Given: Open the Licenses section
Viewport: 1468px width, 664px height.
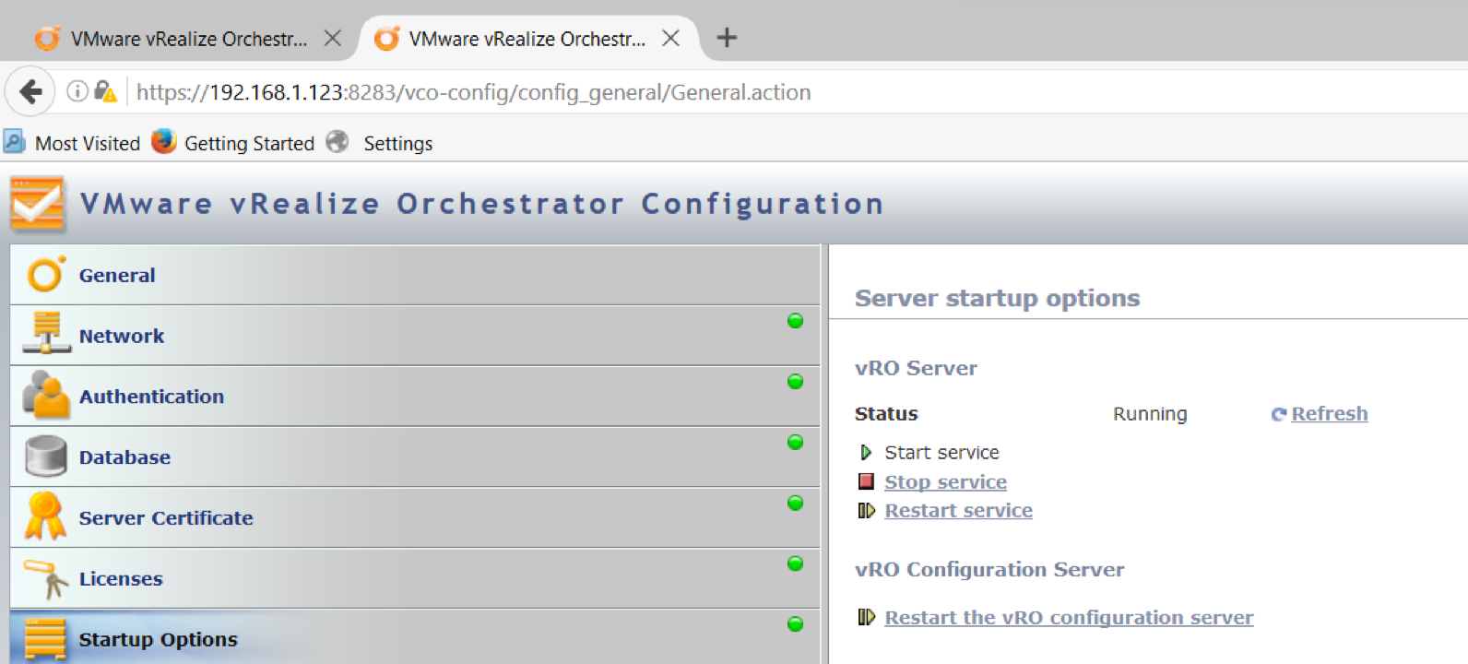Looking at the screenshot, I should click(x=415, y=579).
